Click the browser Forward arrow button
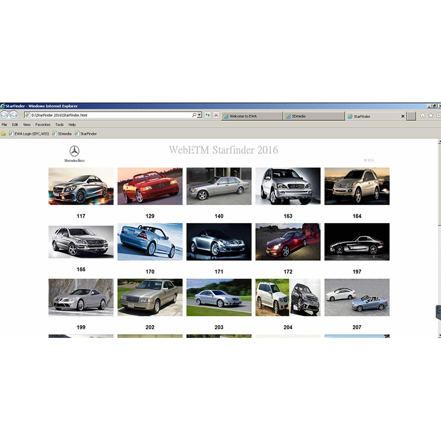441x441 pixels. (x=13, y=115)
